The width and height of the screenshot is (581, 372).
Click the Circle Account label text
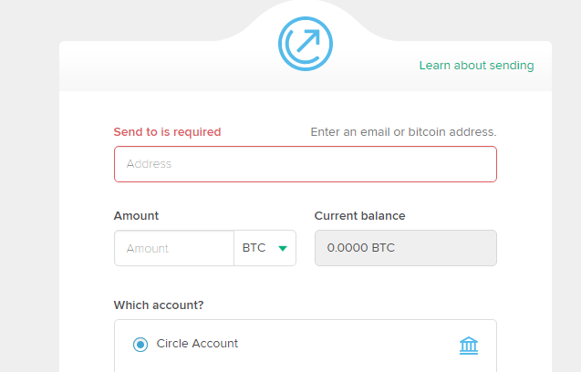[197, 344]
